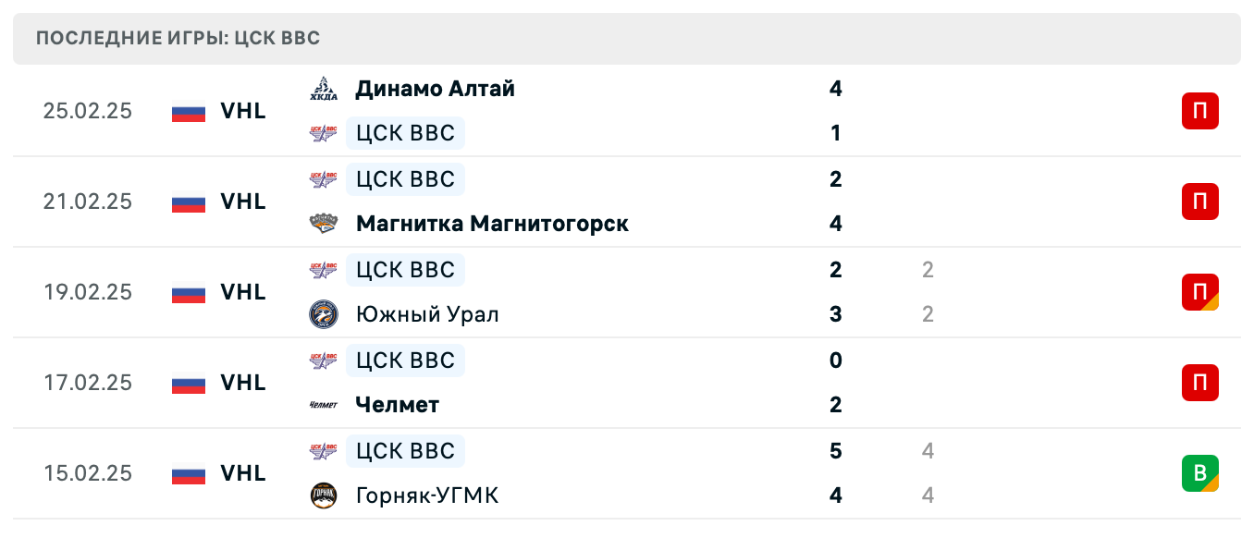
Task: Open the Горняк-УГМК team link
Action: [426, 495]
